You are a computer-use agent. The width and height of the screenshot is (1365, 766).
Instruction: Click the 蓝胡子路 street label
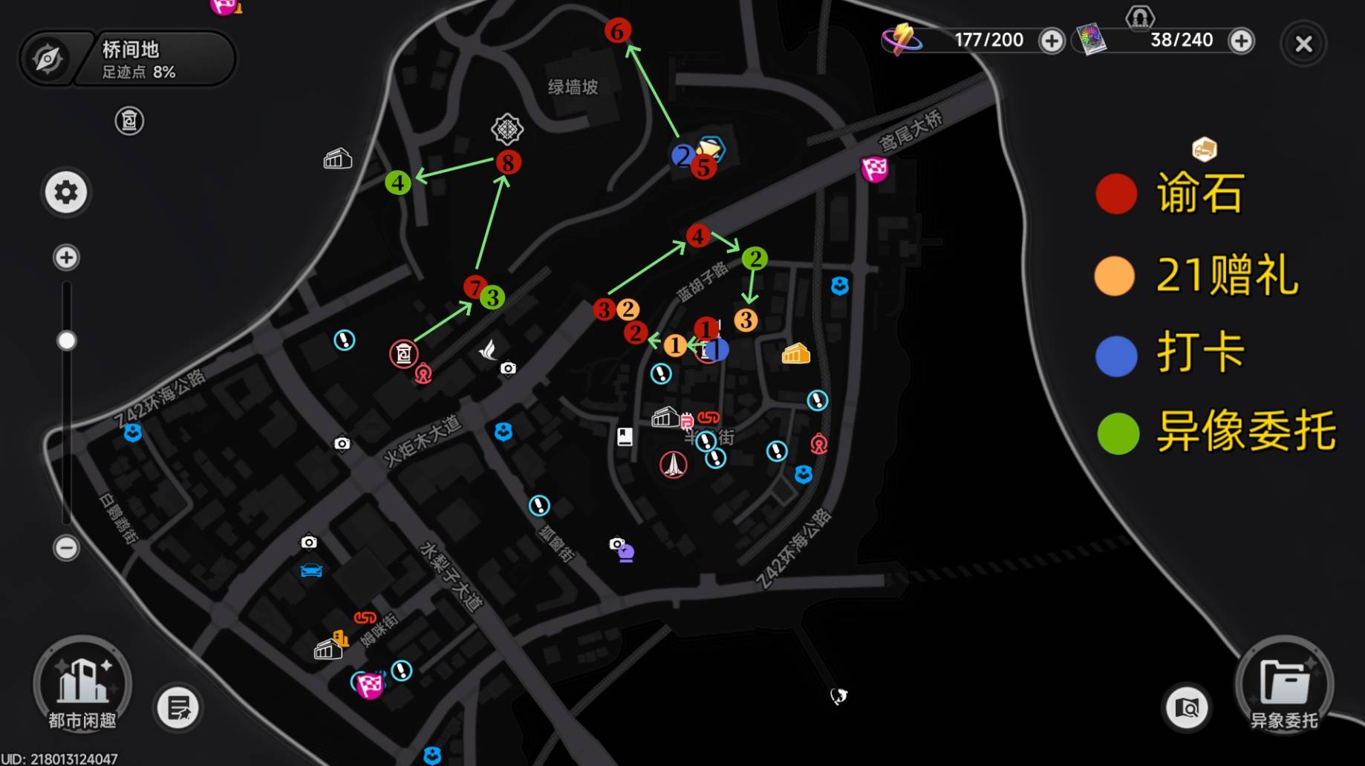702,281
